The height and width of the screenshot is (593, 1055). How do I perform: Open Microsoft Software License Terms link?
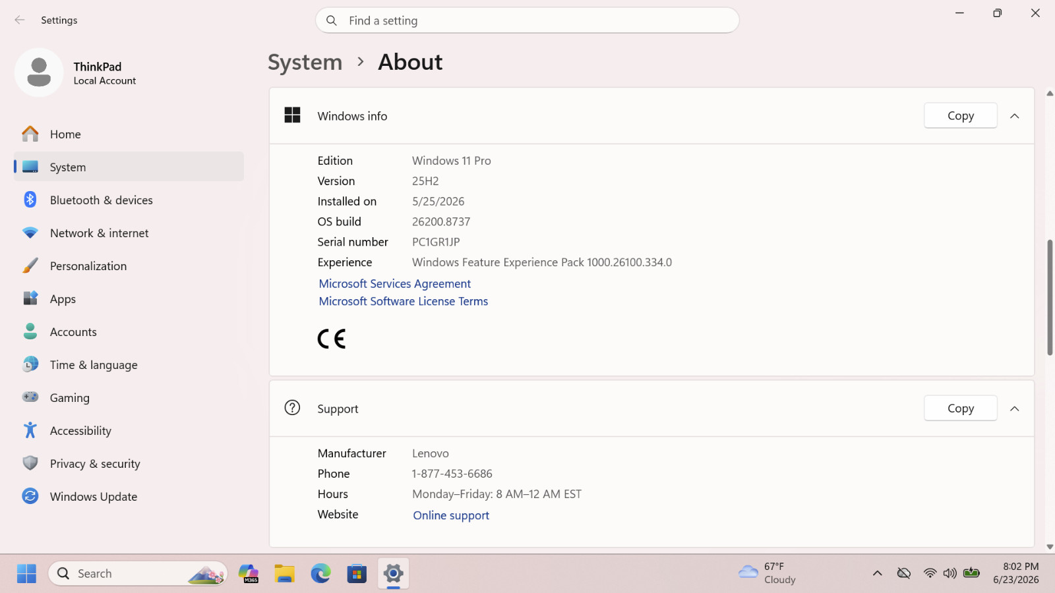coord(403,301)
